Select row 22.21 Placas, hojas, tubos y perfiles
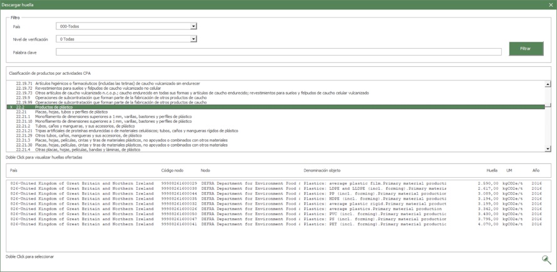The image size is (557, 272). pyautogui.click(x=275, y=112)
